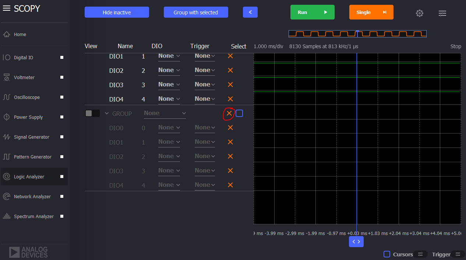Select the grouped DIO3 channel name
Screen dimensions: 466x260
tap(116, 171)
